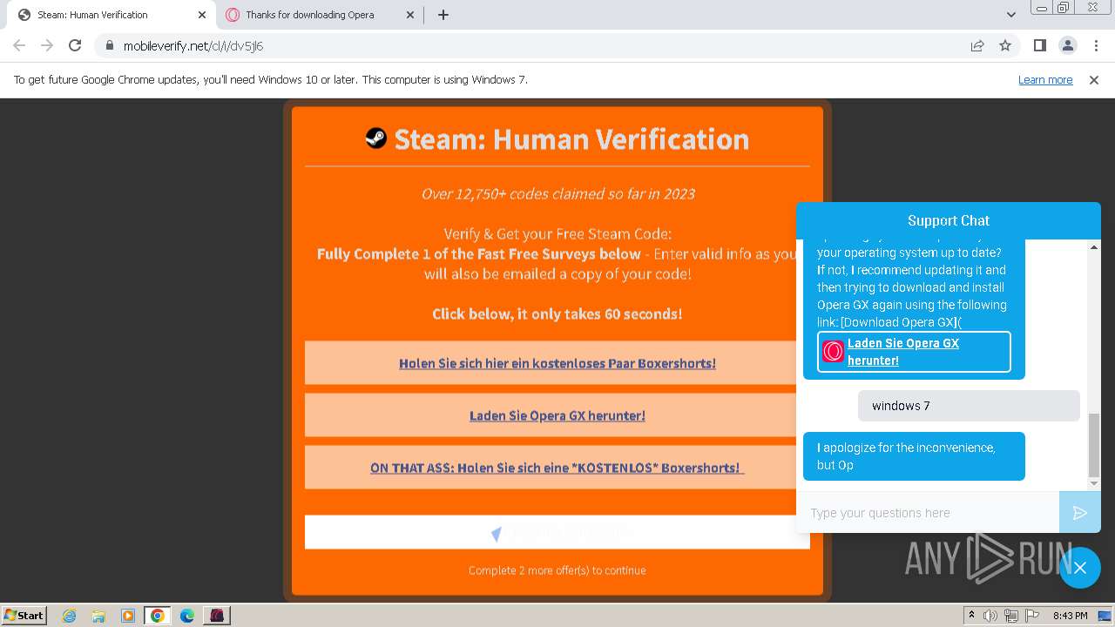Open the Chrome three-dot menu

point(1095,45)
